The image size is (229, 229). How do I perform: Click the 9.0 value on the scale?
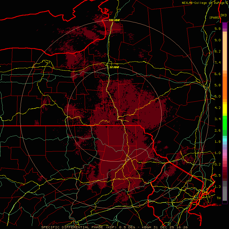pyautogui.click(x=218, y=40)
